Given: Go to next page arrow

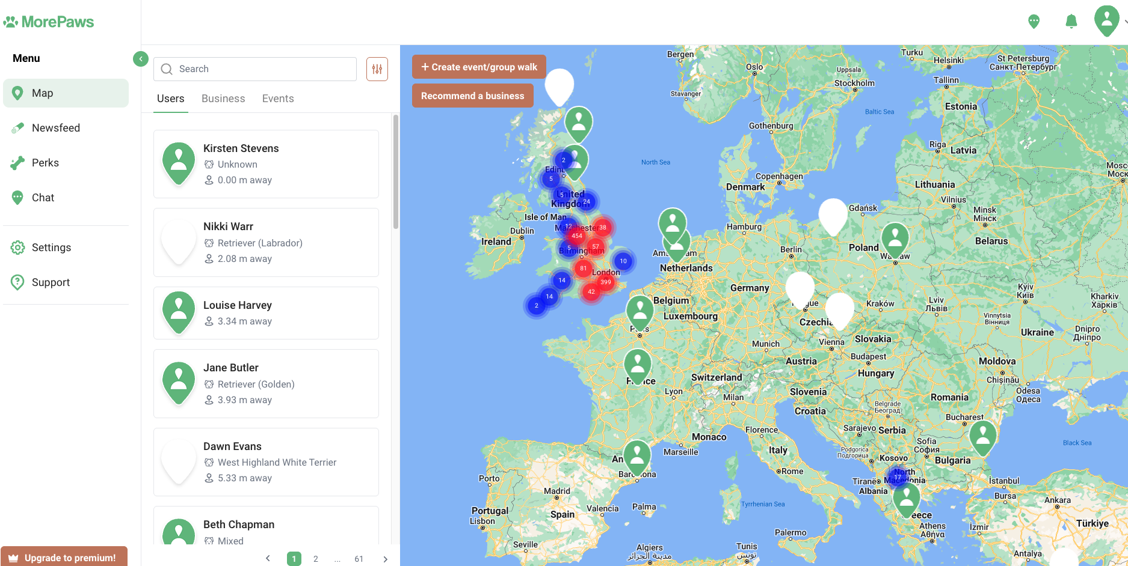Looking at the screenshot, I should [x=385, y=559].
